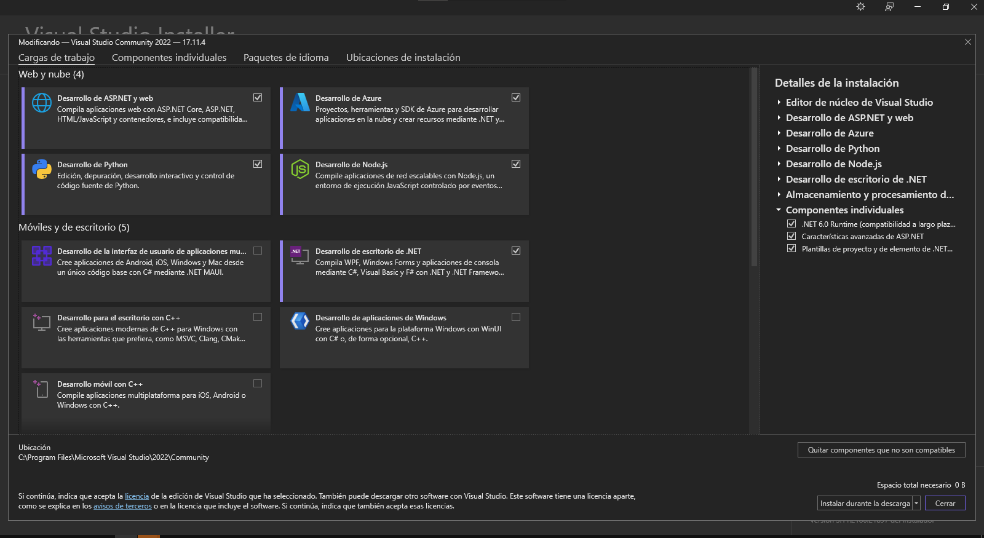Viewport: 984px width, 538px height.
Task: Open installer settings gear icon in title bar
Action: click(x=860, y=7)
